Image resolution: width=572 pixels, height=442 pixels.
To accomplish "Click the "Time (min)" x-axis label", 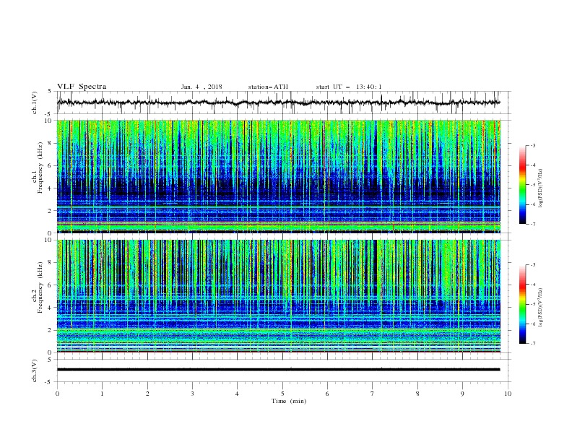I will click(289, 401).
